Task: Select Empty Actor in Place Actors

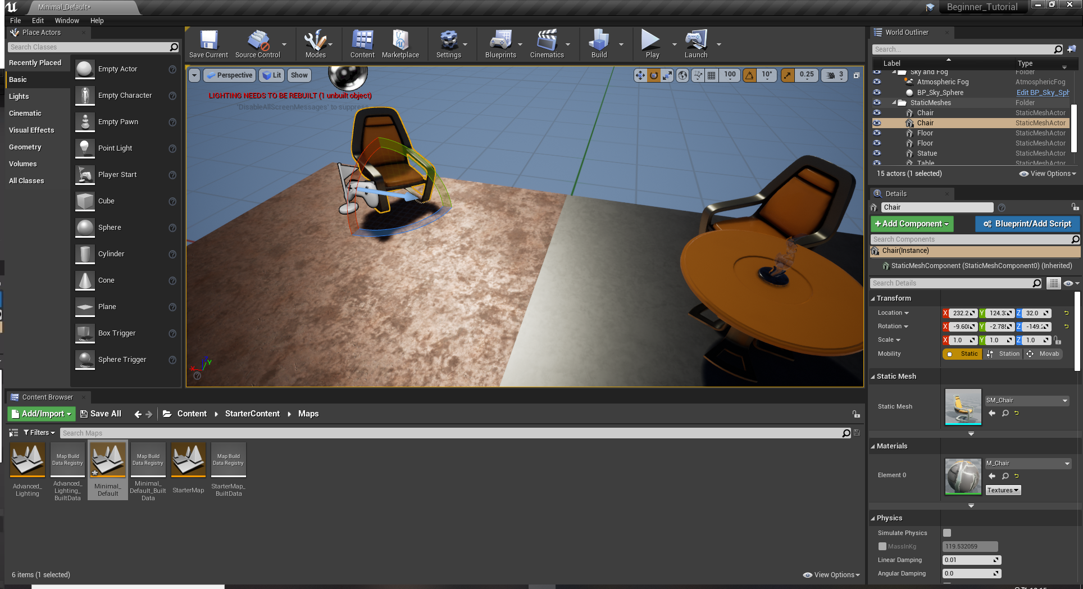Action: (126, 69)
